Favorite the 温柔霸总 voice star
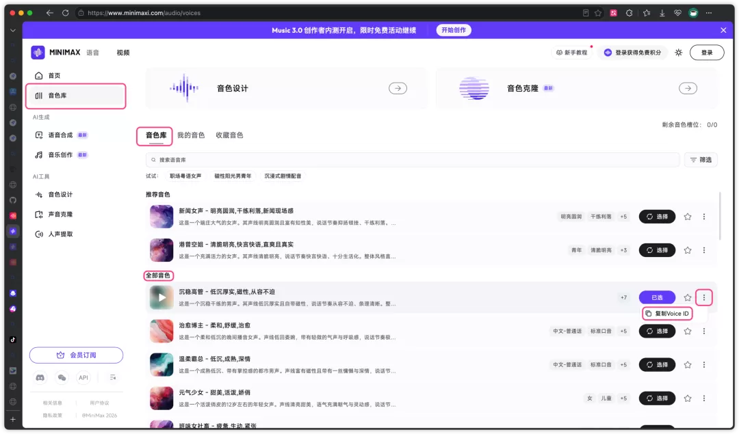 coord(688,364)
